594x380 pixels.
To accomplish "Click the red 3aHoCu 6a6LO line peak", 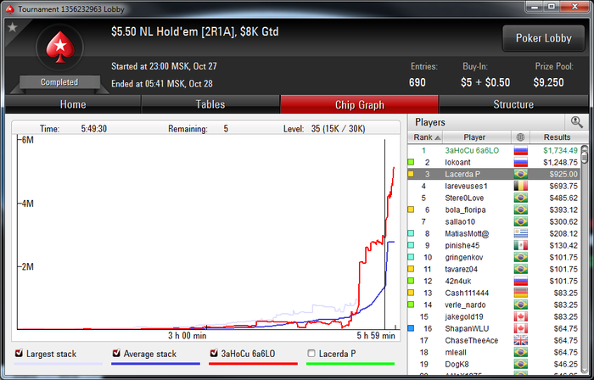I will coord(394,168).
